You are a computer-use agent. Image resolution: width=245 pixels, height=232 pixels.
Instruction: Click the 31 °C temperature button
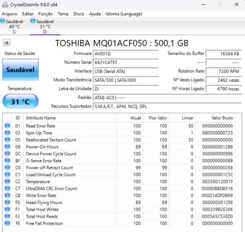[20, 101]
